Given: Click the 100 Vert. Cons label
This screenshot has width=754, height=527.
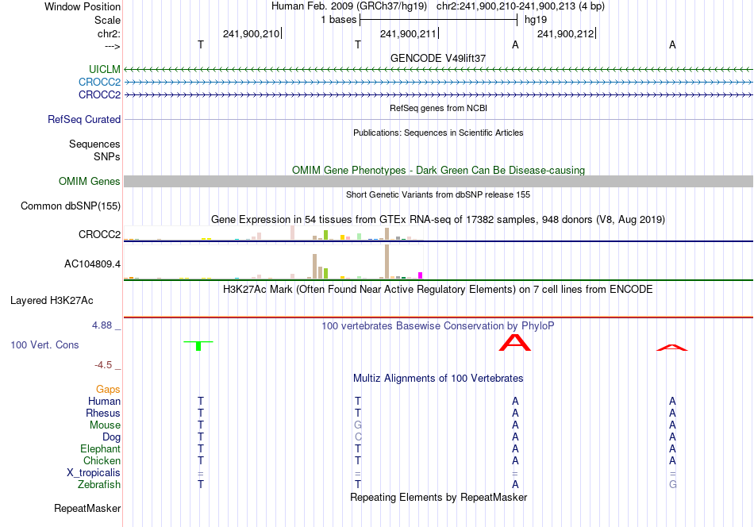Looking at the screenshot, I should (x=44, y=344).
